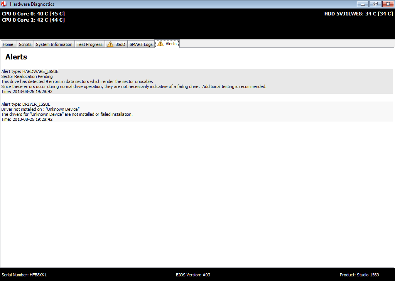Image resolution: width=395 pixels, height=281 pixels.
Task: Click the CPU 0 Core 0 temperature reading
Action: click(33, 14)
